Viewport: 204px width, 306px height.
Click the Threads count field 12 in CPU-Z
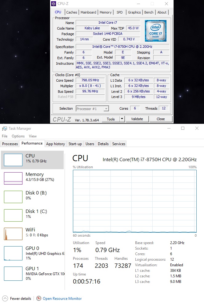(164, 108)
